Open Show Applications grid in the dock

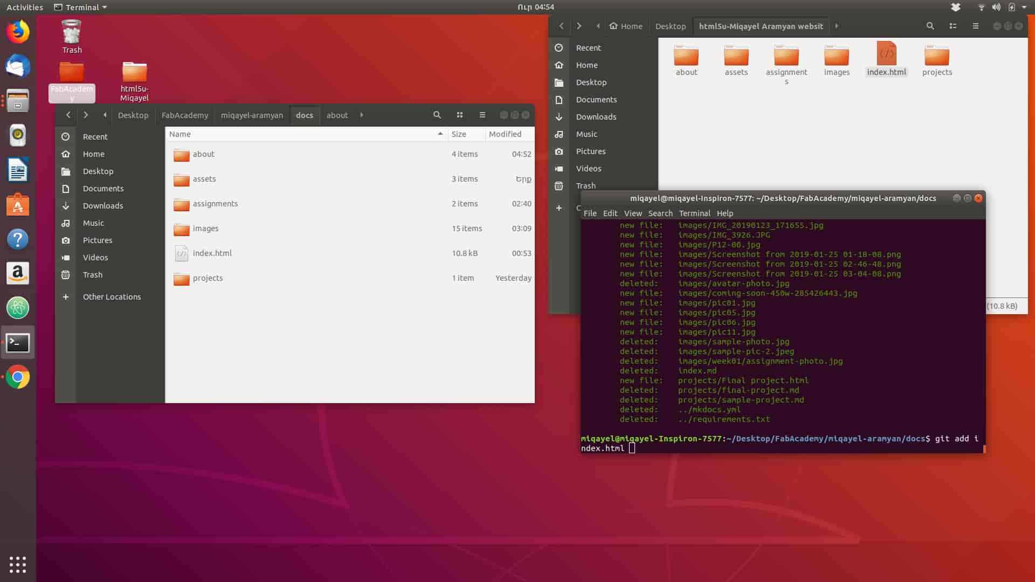pyautogui.click(x=18, y=564)
